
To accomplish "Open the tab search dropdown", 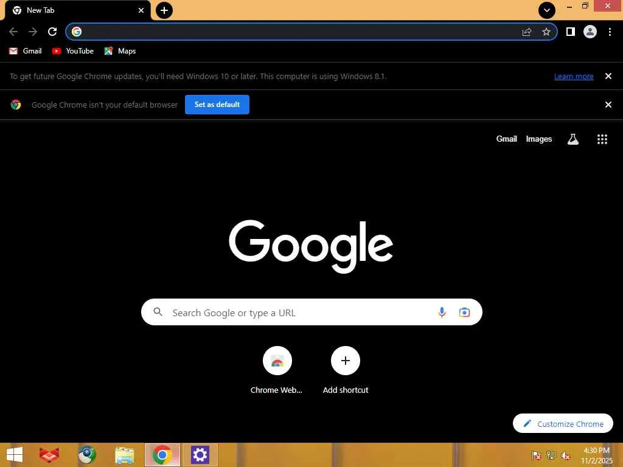I will [547, 10].
